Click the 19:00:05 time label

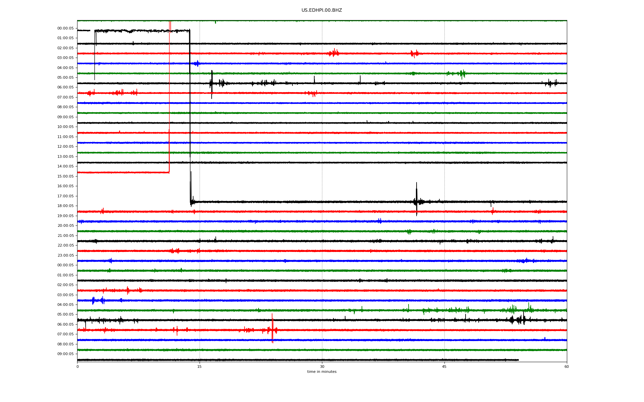click(x=65, y=216)
